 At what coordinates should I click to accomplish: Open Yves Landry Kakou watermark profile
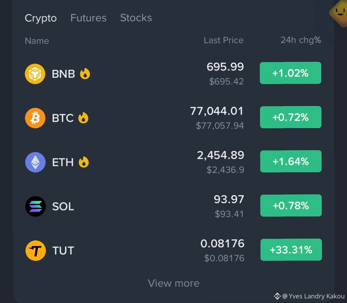309,296
